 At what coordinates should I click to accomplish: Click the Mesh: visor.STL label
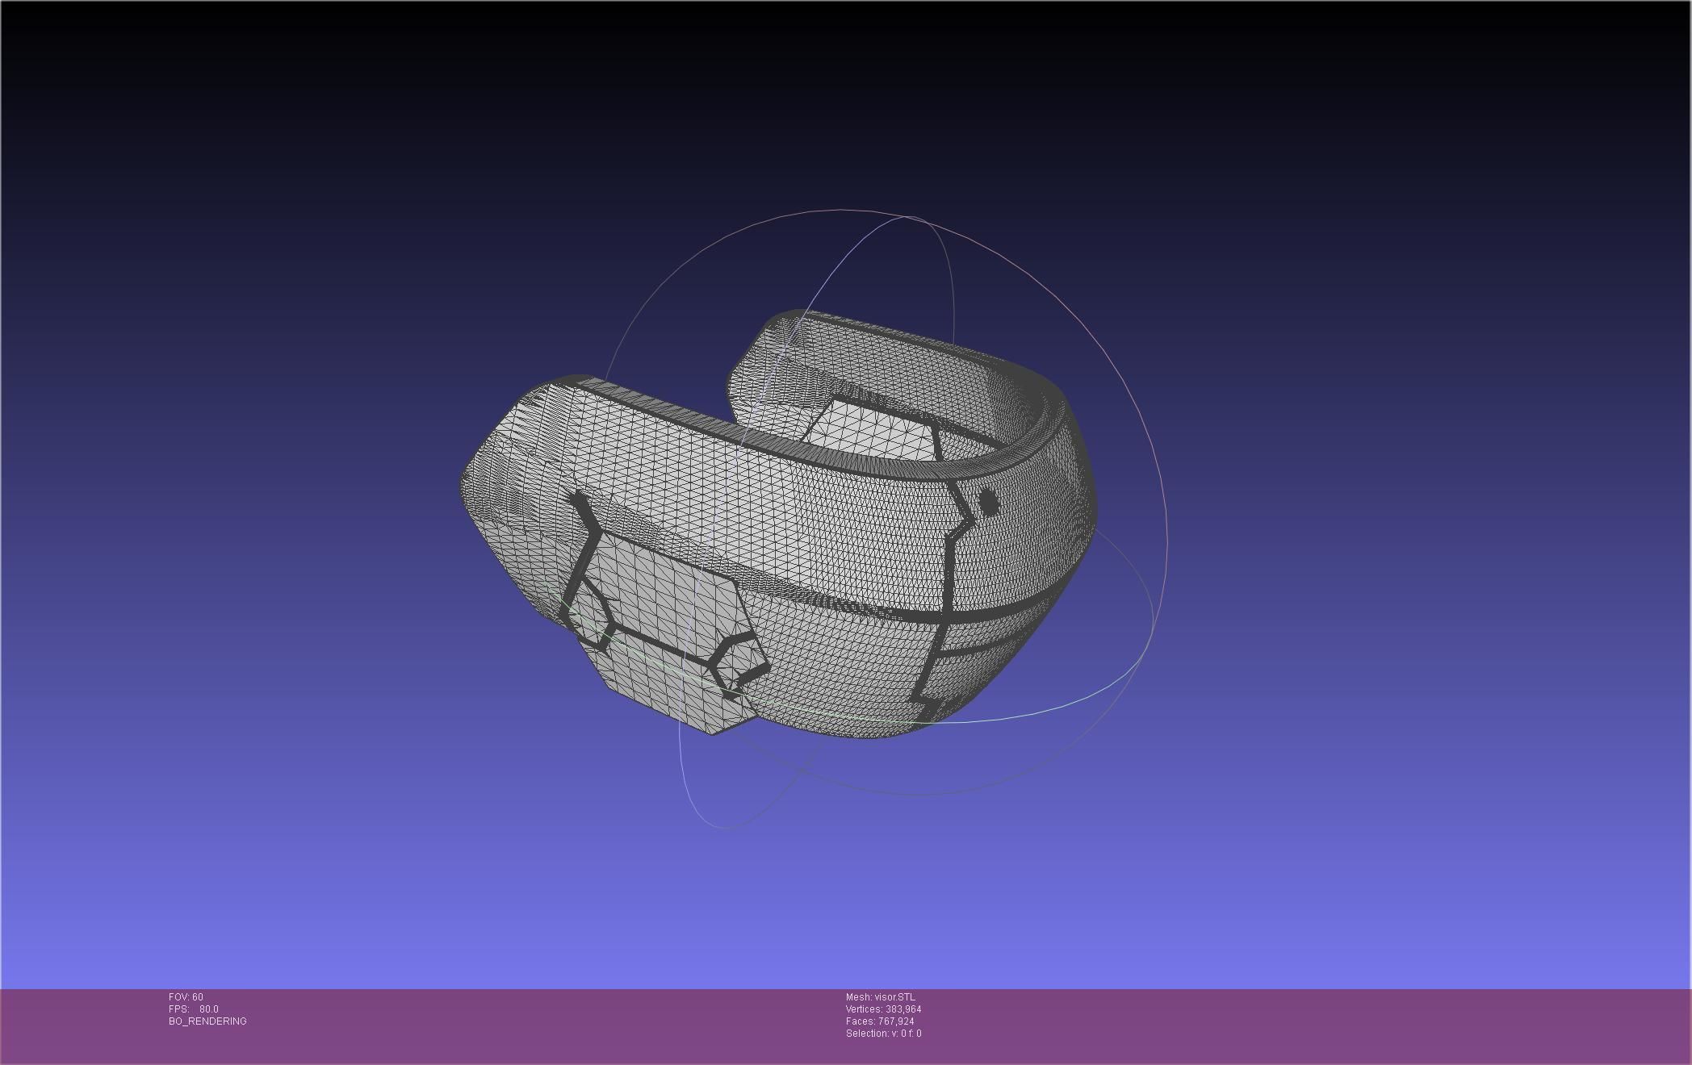click(x=881, y=997)
